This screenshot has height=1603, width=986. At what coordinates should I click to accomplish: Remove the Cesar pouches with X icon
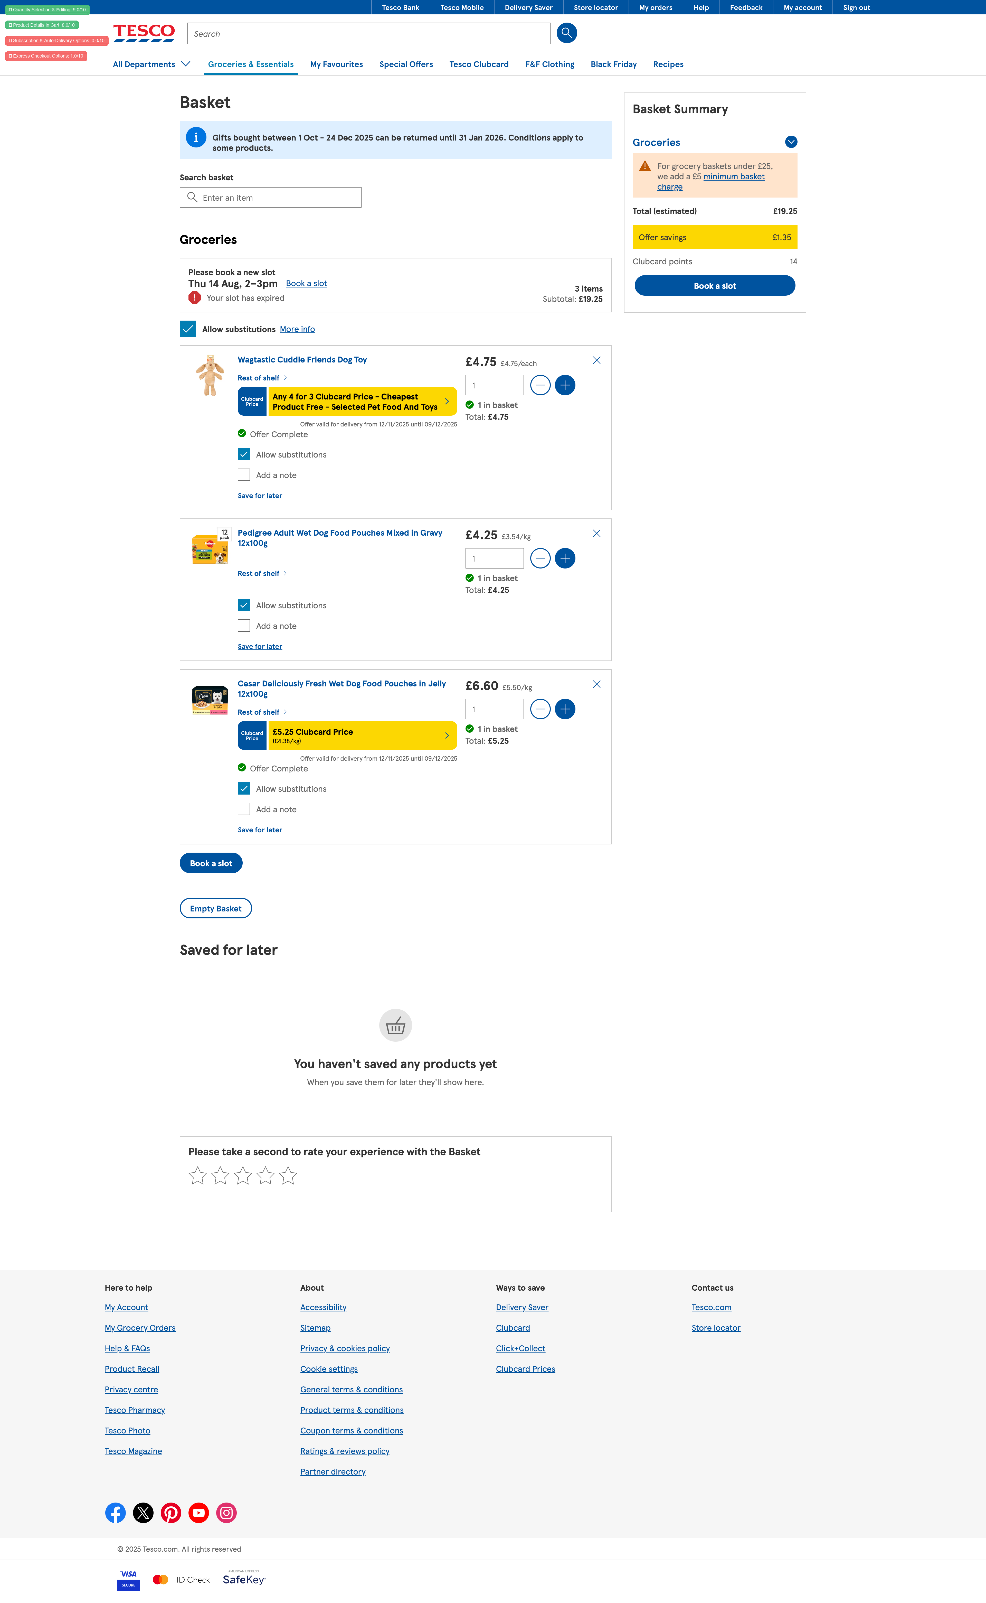tap(596, 684)
